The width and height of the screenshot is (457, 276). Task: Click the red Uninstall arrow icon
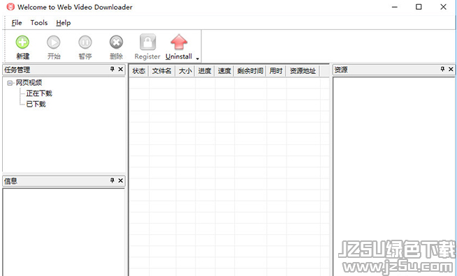pos(179,43)
